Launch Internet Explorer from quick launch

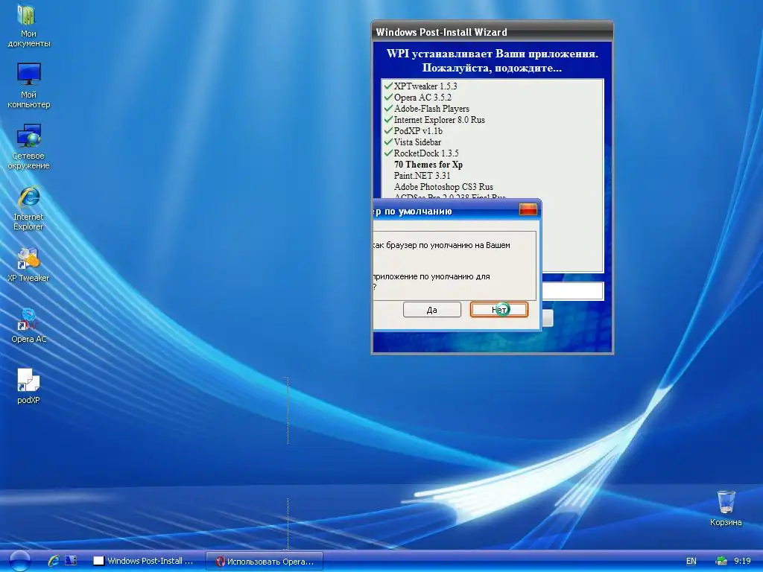pos(54,561)
